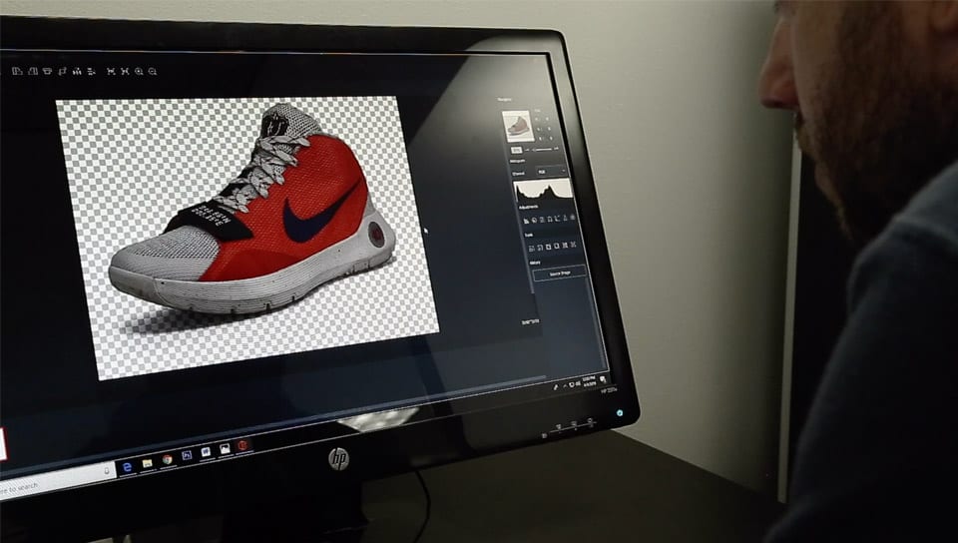958x543 pixels.
Task: Click the system tray clock
Action: point(589,381)
